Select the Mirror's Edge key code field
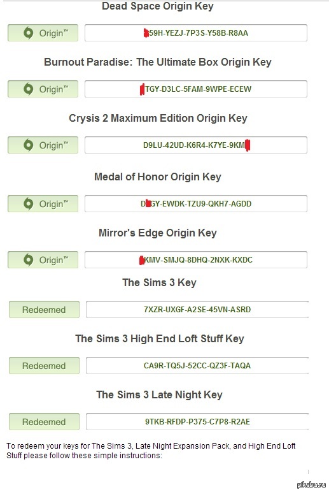Image resolution: width=329 pixels, height=492 pixels. point(196,260)
